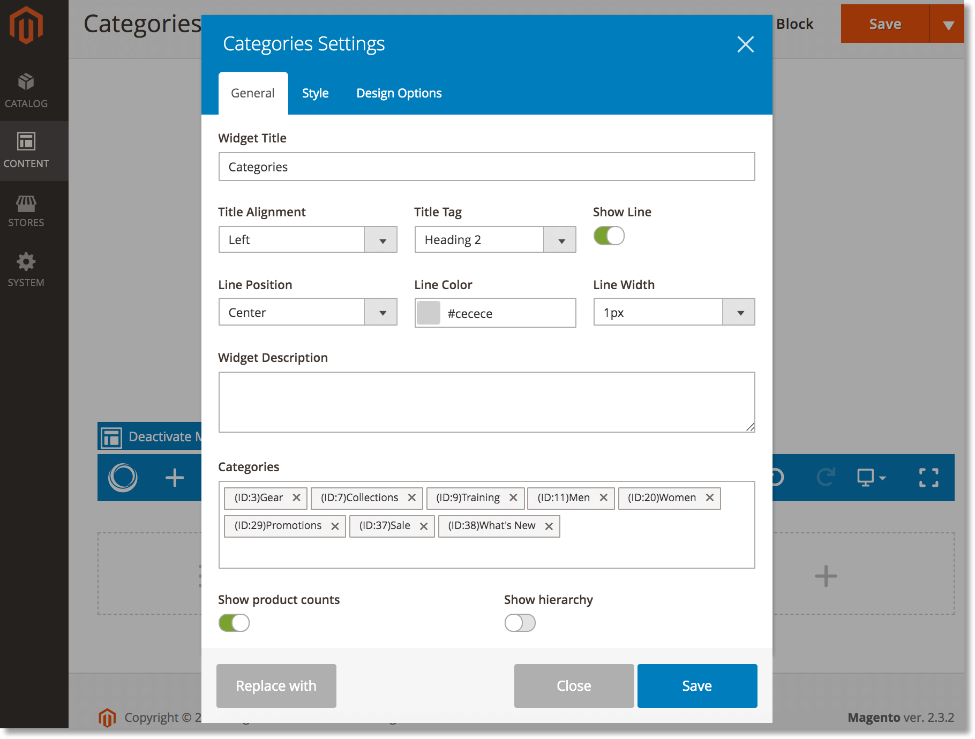Open the Line Width dropdown
975x739 pixels.
click(x=739, y=312)
